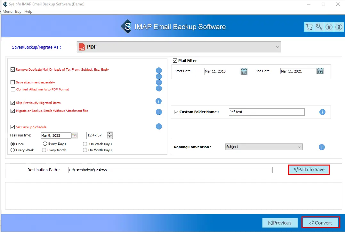345x232 pixels.
Task: Open the Buy menu
Action: [x=18, y=12]
